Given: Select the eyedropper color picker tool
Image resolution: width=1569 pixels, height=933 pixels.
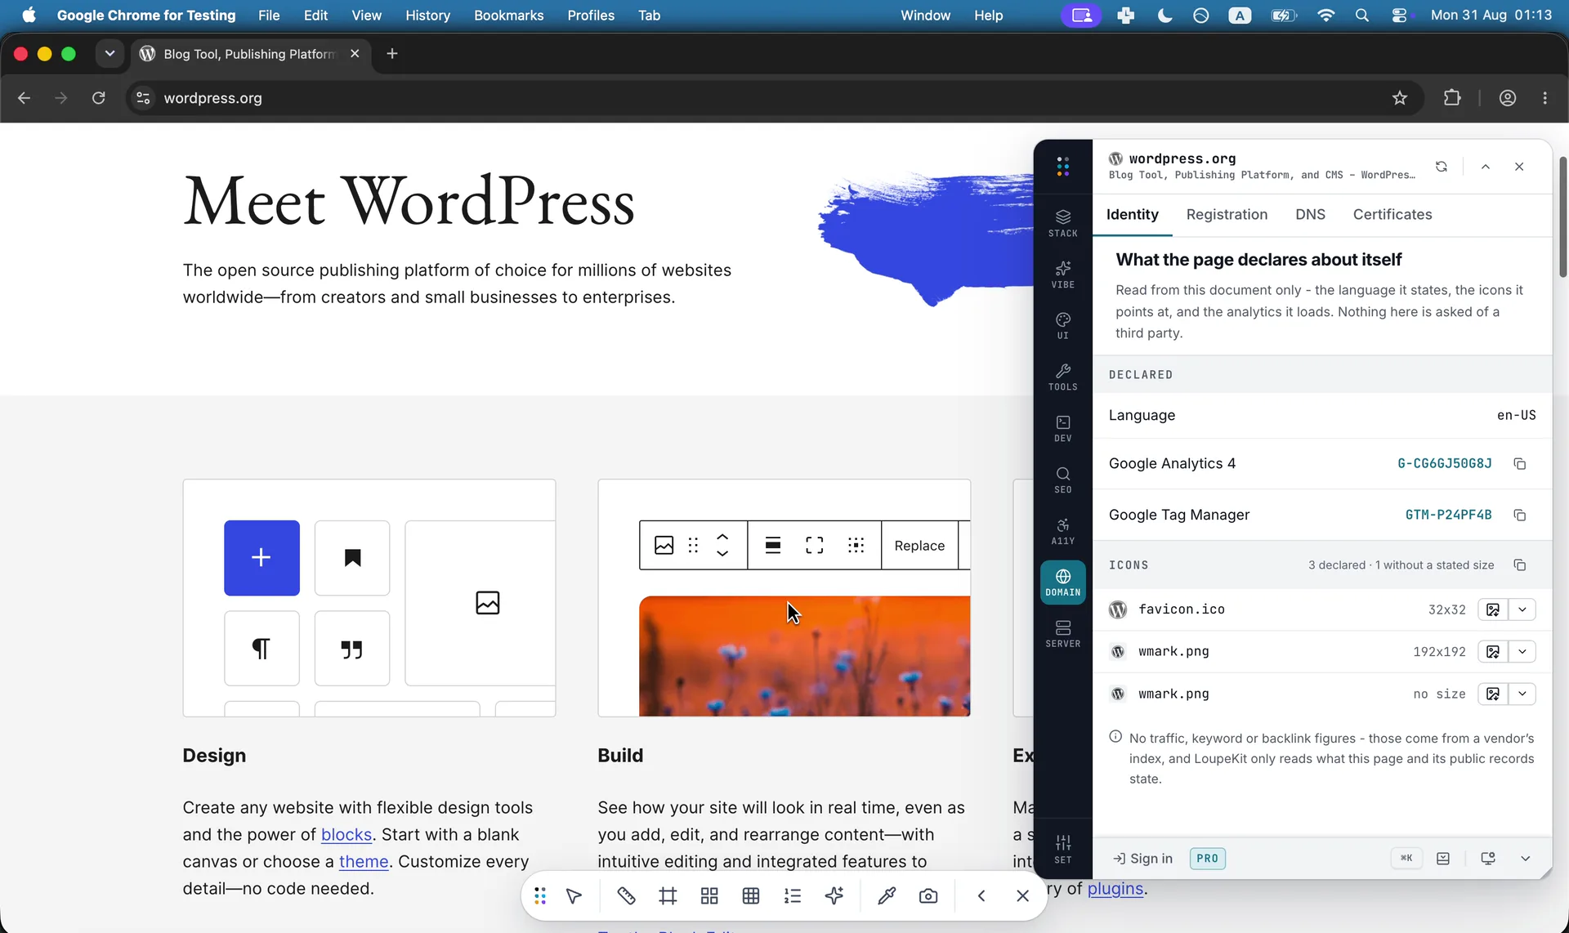Looking at the screenshot, I should pyautogui.click(x=887, y=896).
